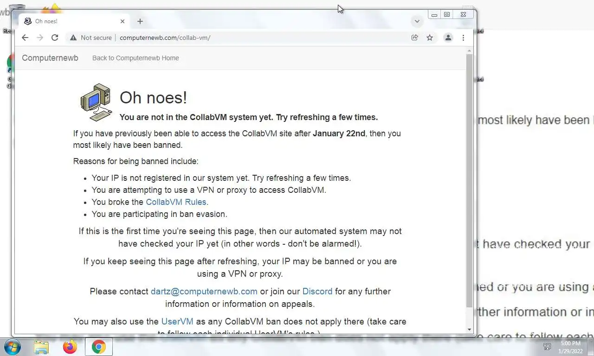The width and height of the screenshot is (594, 356).
Task: Launch Firefox from the taskbar
Action: point(70,347)
